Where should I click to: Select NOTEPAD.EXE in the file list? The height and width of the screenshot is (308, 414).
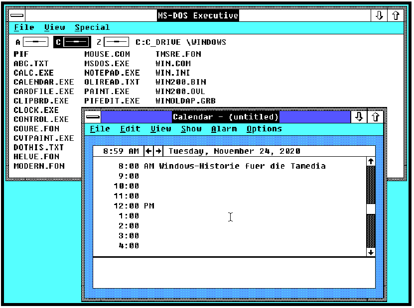click(112, 73)
